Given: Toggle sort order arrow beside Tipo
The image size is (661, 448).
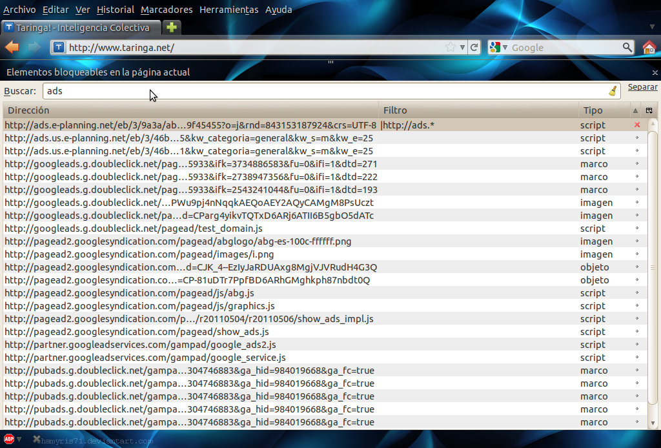Looking at the screenshot, I should (635, 110).
